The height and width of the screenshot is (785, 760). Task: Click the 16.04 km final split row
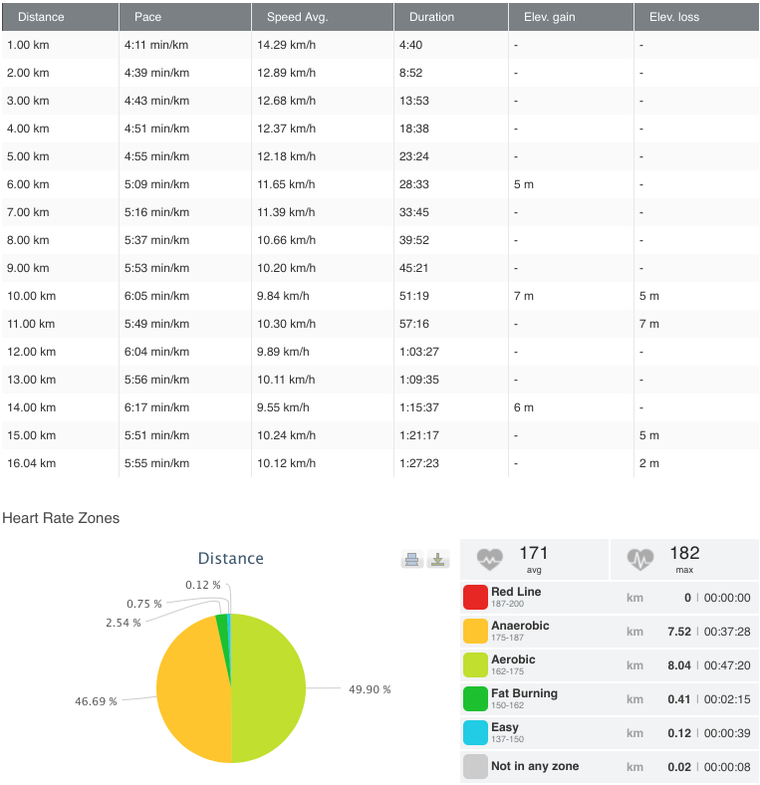coord(380,463)
